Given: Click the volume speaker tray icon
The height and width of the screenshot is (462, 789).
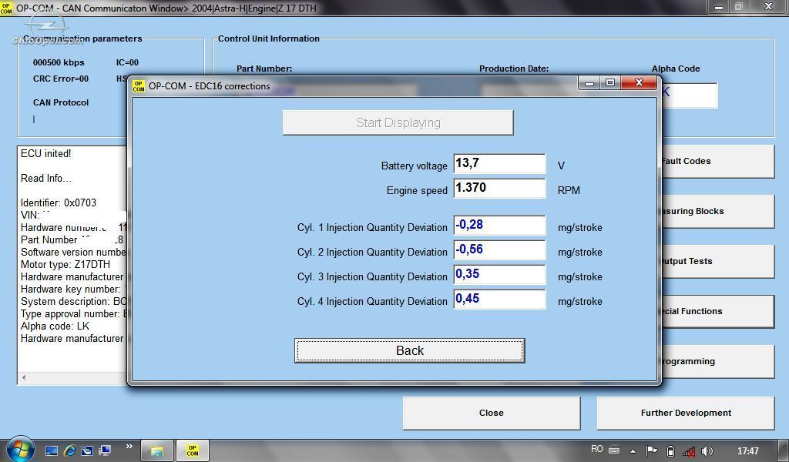Looking at the screenshot, I should pyautogui.click(x=707, y=451).
